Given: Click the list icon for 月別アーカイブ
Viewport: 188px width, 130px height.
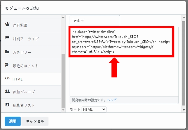Looking at the screenshot, I should click(x=7, y=38).
